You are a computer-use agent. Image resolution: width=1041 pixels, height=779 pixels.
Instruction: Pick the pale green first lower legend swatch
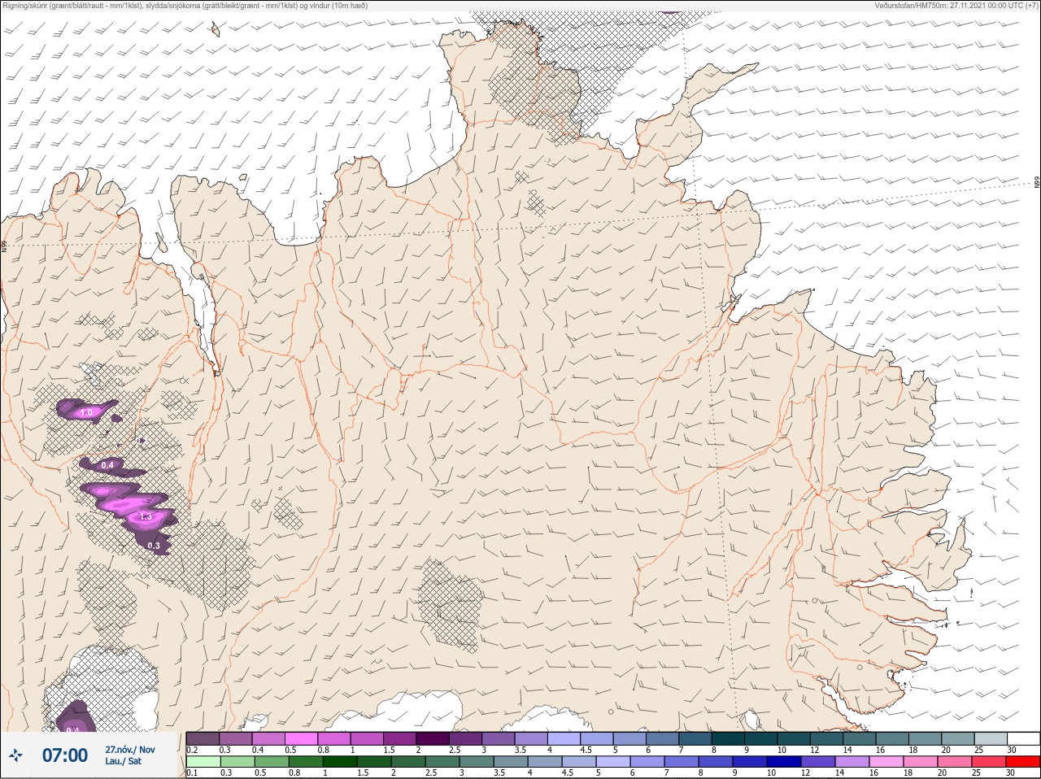point(203,762)
